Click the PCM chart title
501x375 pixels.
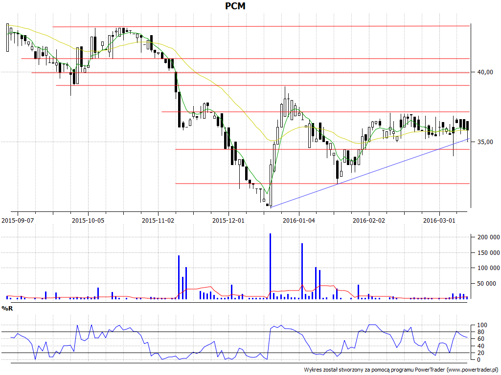(x=235, y=6)
